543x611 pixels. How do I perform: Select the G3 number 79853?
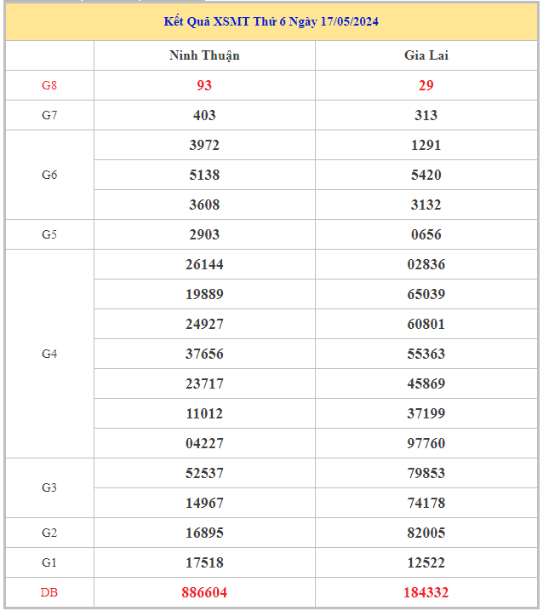point(426,473)
